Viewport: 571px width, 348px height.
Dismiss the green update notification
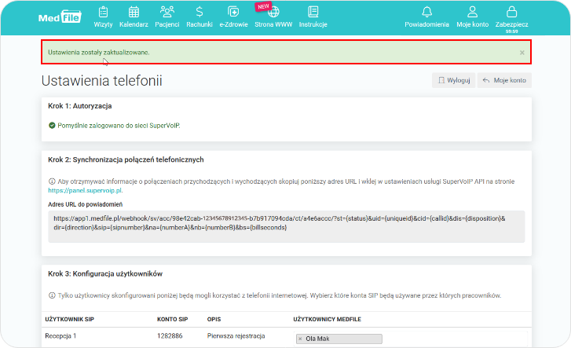[522, 53]
